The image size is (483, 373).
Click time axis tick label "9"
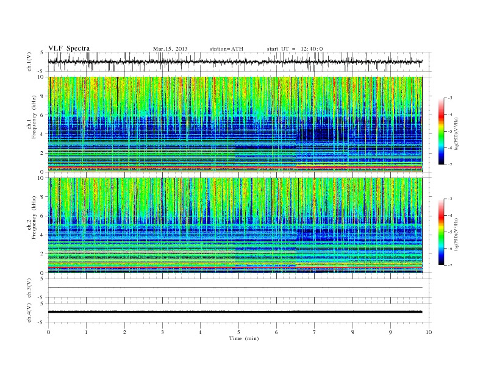point(390,332)
